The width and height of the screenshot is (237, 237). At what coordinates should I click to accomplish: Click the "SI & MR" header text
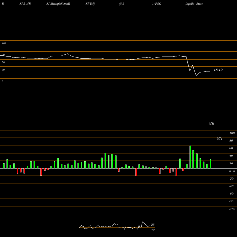coord(25,4)
